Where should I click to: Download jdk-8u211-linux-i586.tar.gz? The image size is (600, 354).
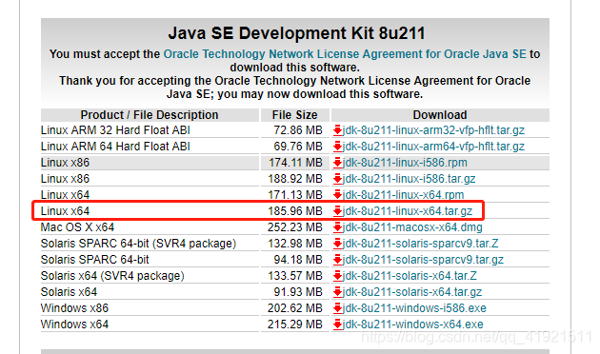tap(410, 179)
